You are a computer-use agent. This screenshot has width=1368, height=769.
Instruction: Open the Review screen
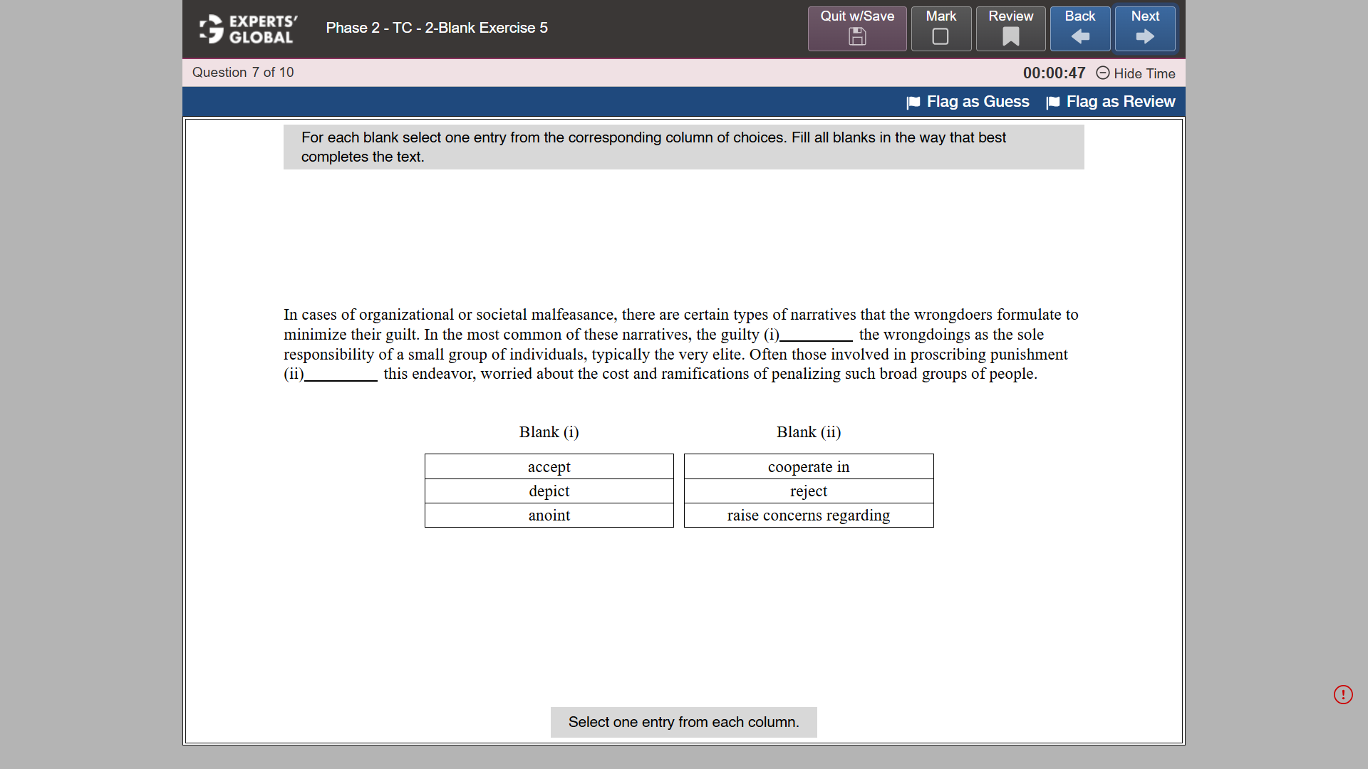(x=1010, y=28)
